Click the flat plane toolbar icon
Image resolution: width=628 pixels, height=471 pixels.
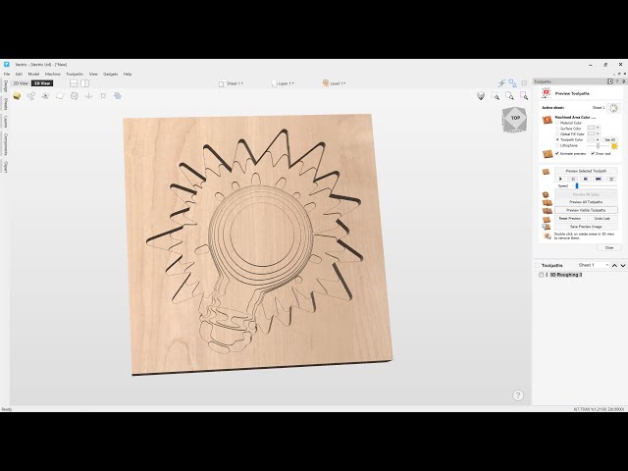60,96
